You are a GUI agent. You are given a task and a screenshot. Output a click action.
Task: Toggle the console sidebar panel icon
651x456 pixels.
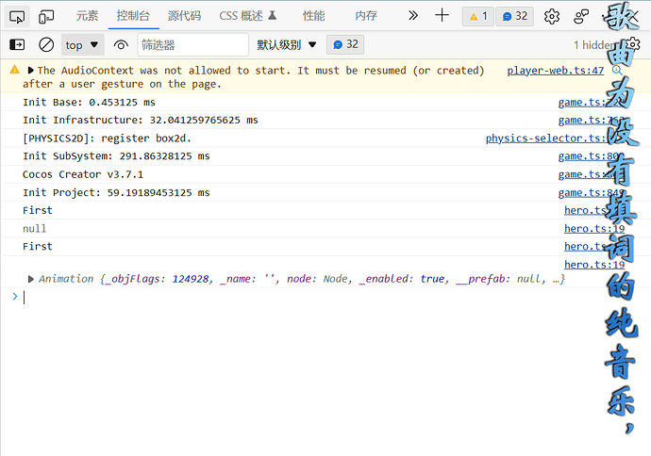[17, 44]
